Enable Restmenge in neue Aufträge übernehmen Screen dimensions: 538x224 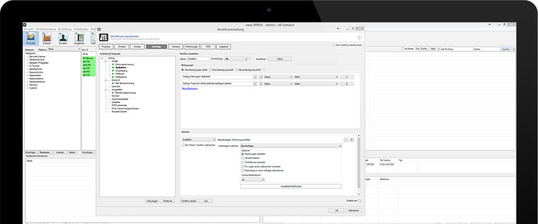[242, 171]
